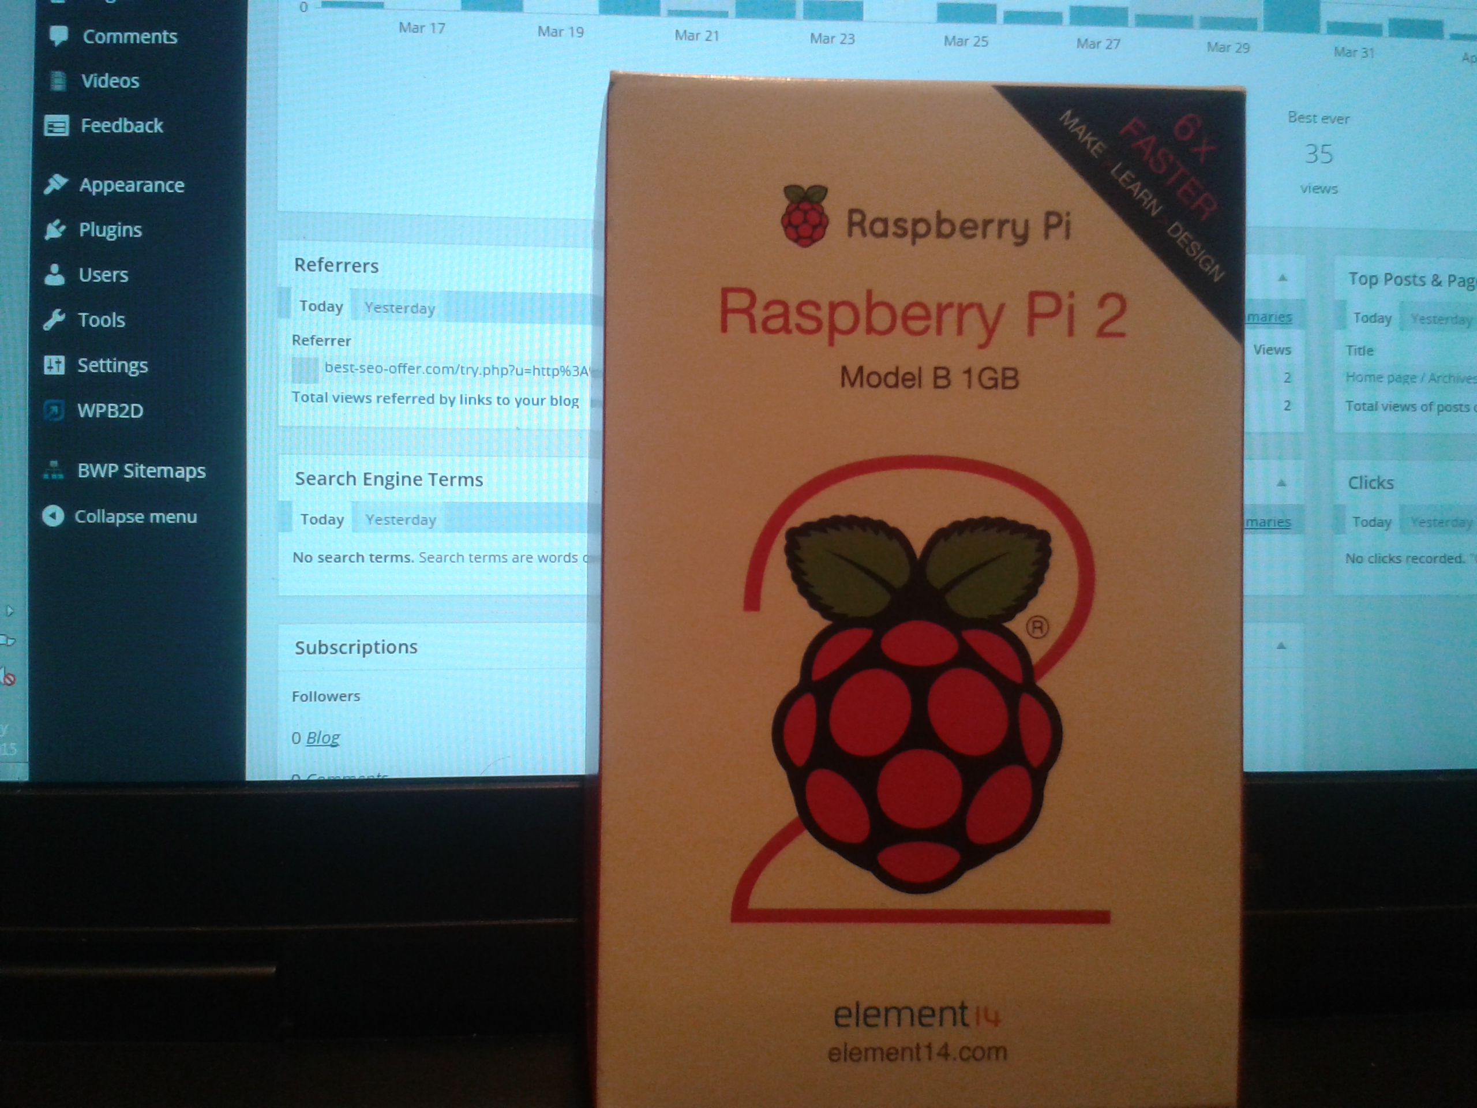Click the Mar 23 chart date label

(832, 39)
